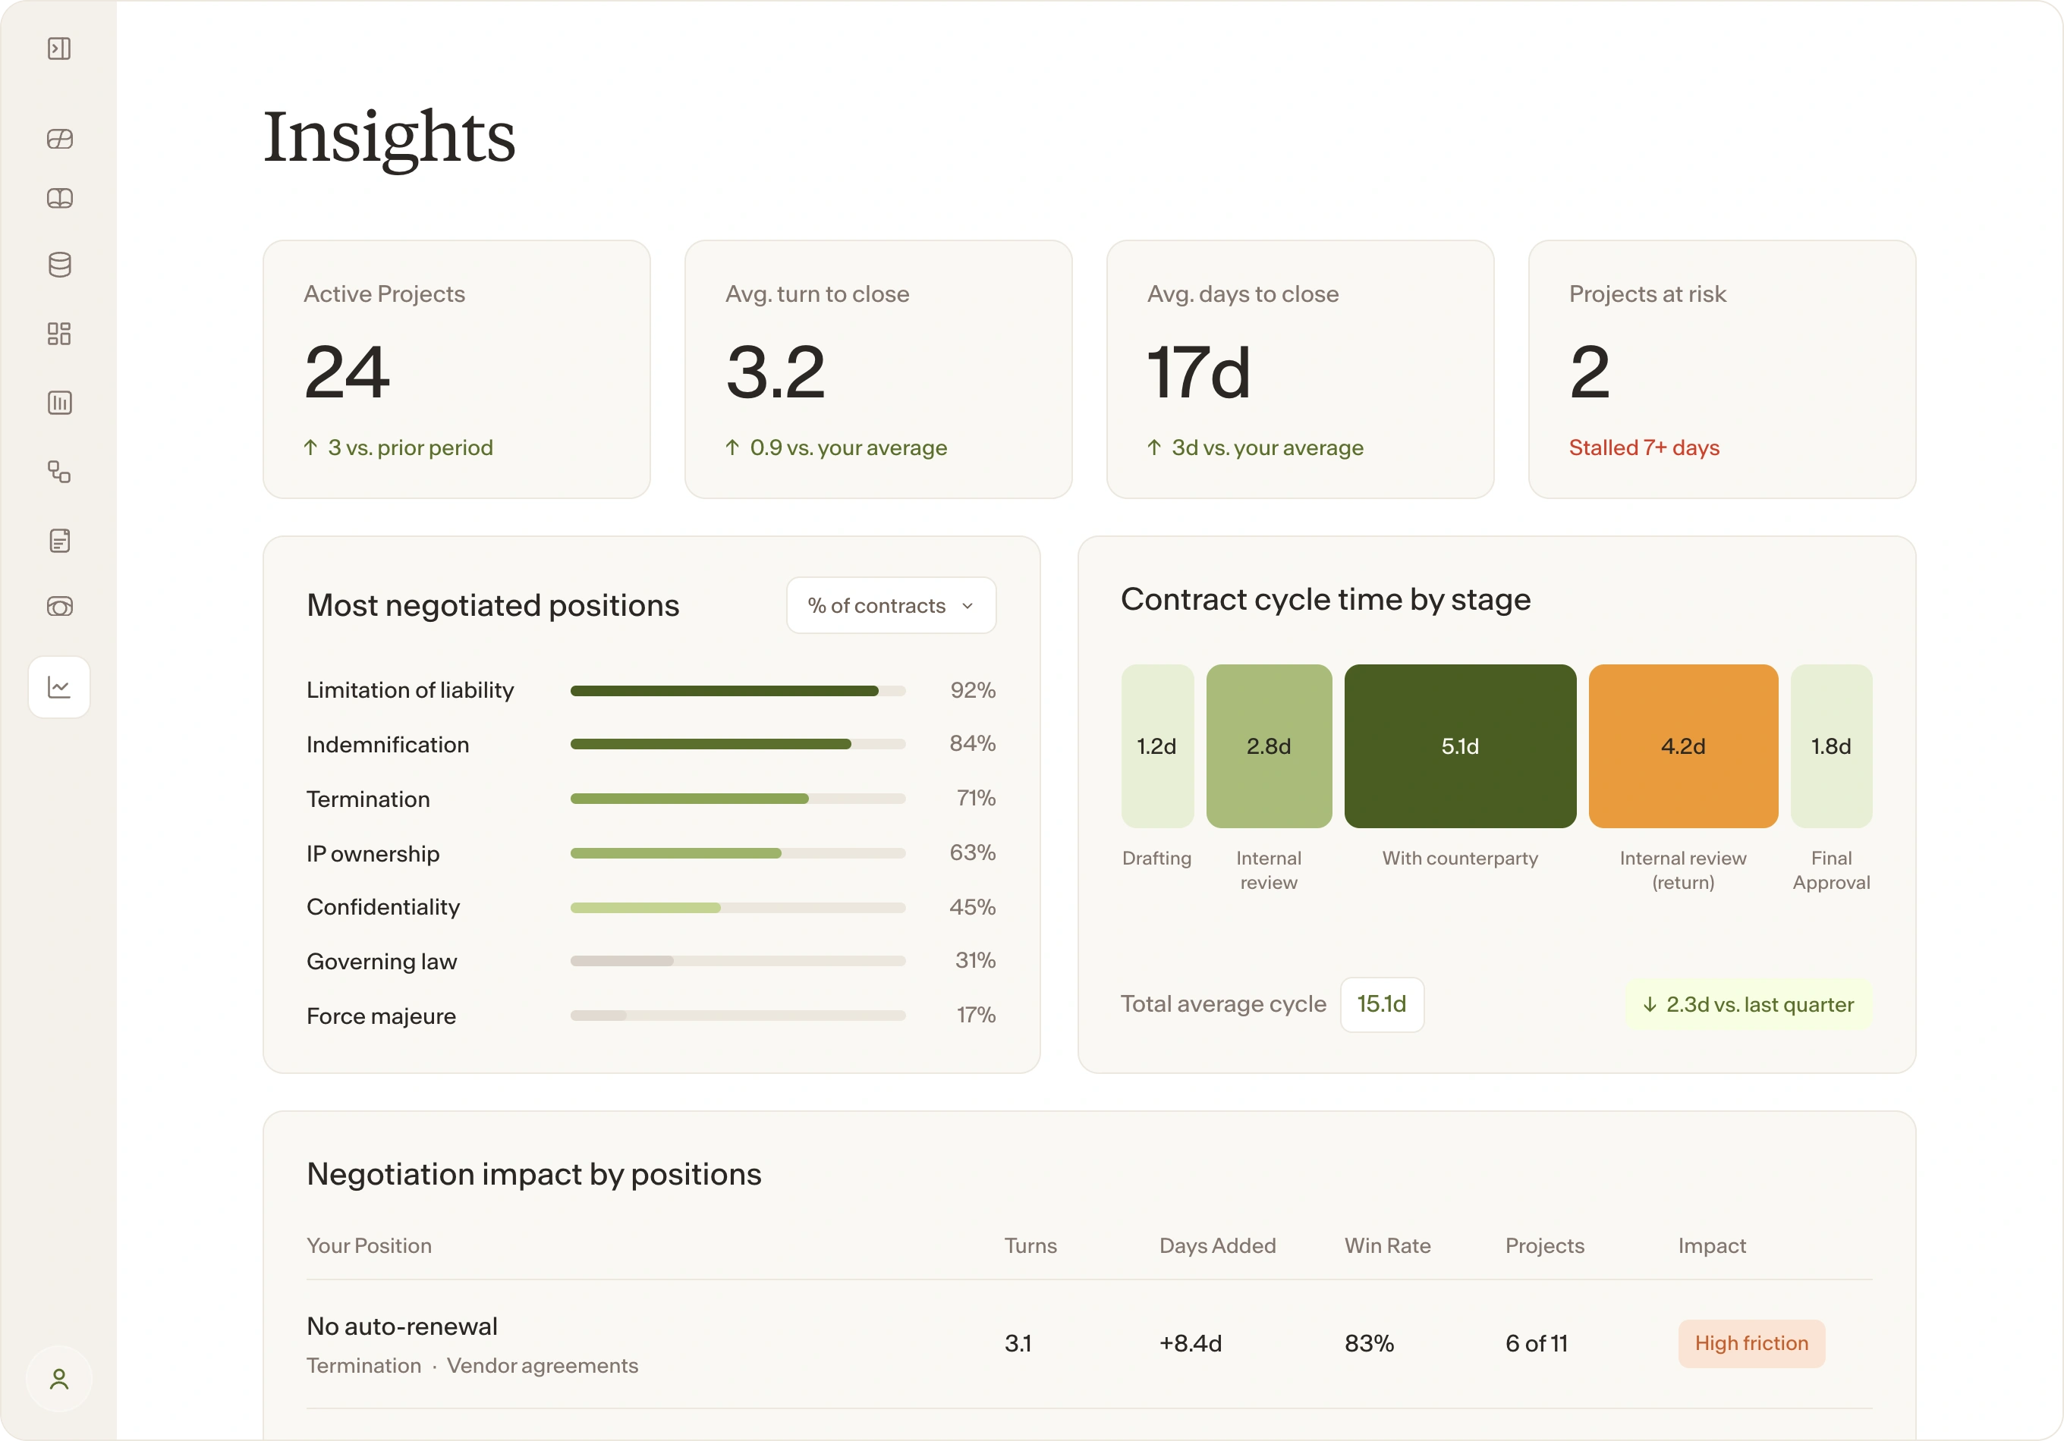Click the up arrow beside 0.9 vs. your average
Screen dimensions: 2064x1441
pos(733,447)
